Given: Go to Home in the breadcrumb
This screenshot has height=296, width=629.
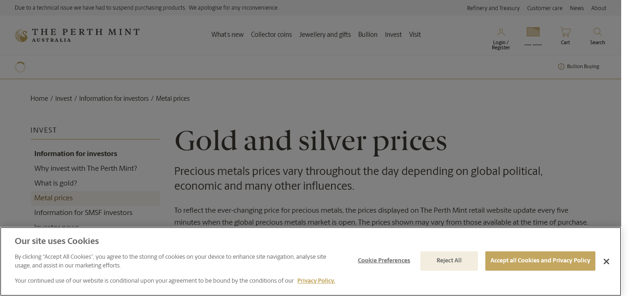Looking at the screenshot, I should pyautogui.click(x=39, y=99).
